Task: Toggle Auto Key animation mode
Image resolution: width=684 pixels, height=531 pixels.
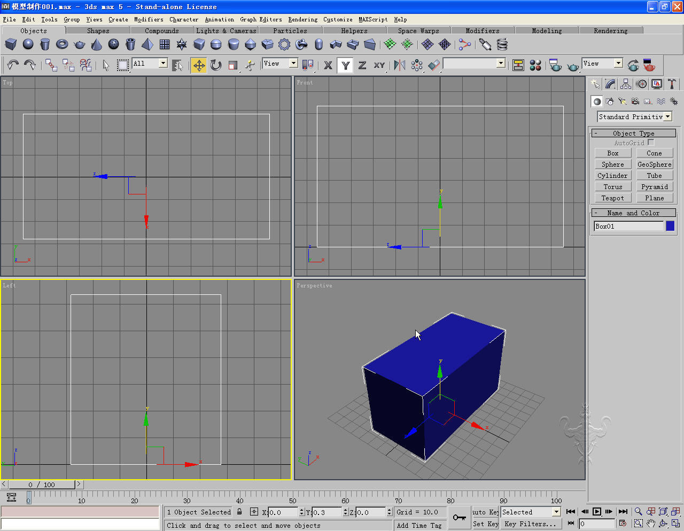Action: (485, 512)
